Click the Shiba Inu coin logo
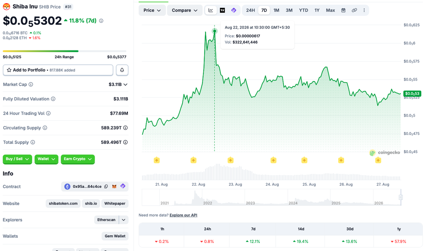This screenshot has width=425, height=251. pyautogui.click(x=7, y=7)
